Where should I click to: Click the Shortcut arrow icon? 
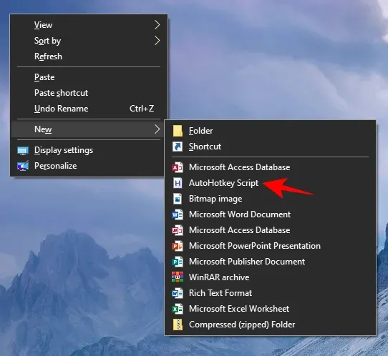178,147
